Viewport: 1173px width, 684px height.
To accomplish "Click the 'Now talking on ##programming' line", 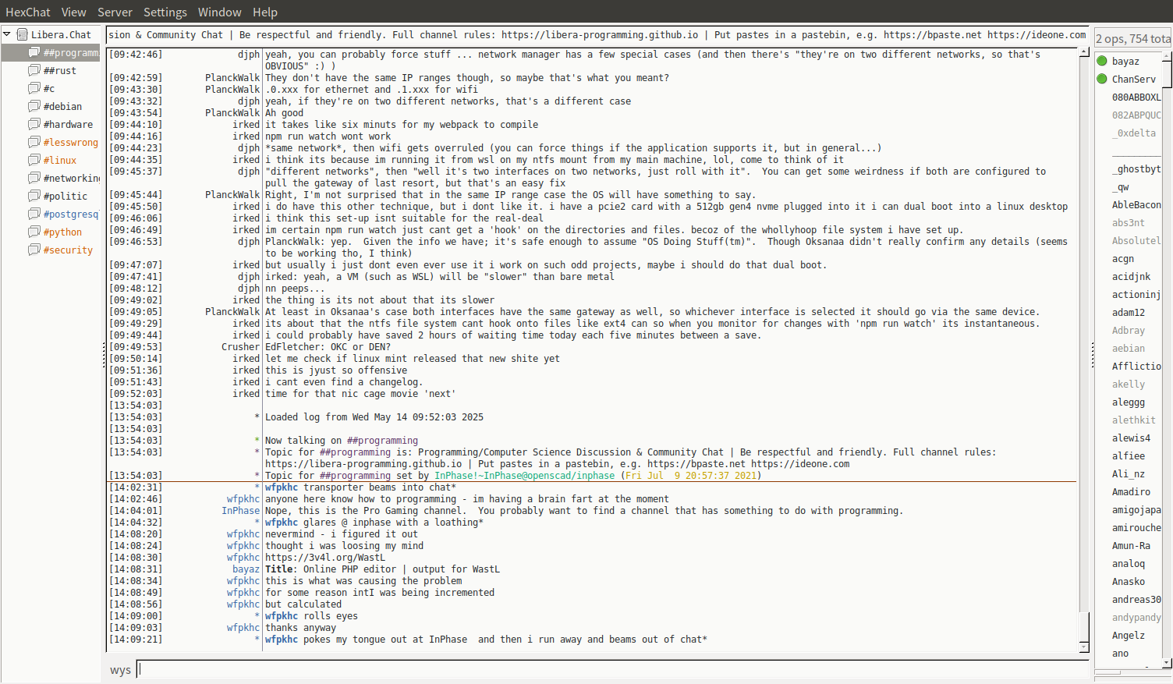I will (342, 441).
